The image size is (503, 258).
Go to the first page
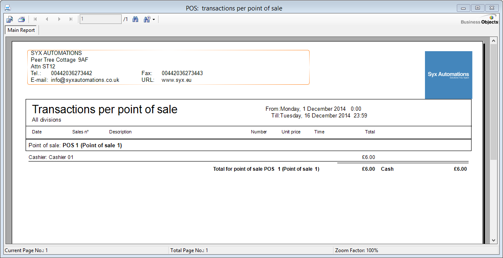[35, 19]
